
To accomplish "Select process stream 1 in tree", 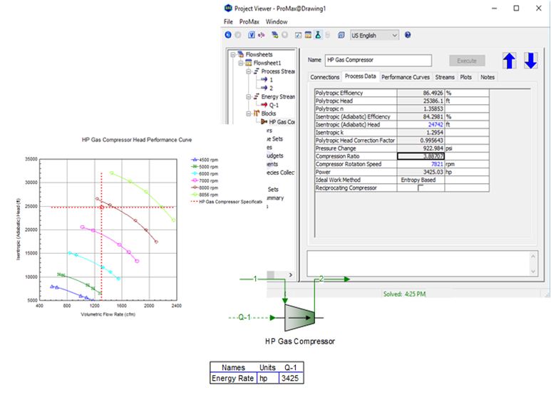I will tap(271, 80).
